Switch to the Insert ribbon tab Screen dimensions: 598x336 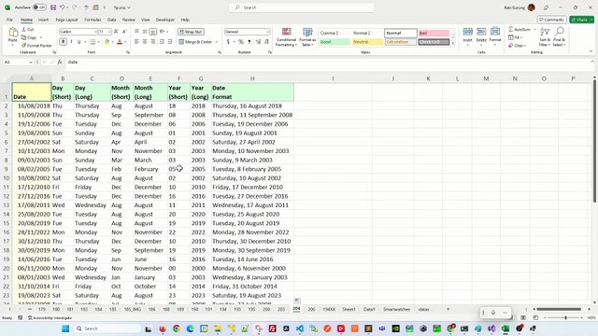(43, 20)
